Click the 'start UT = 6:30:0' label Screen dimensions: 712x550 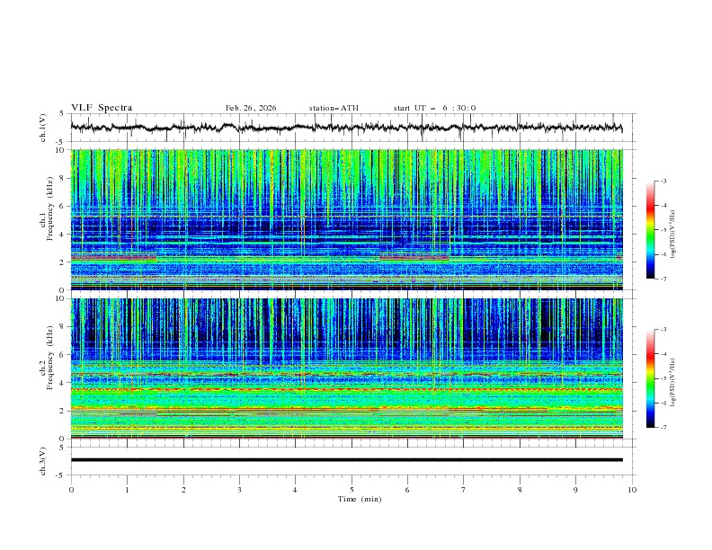(x=434, y=108)
